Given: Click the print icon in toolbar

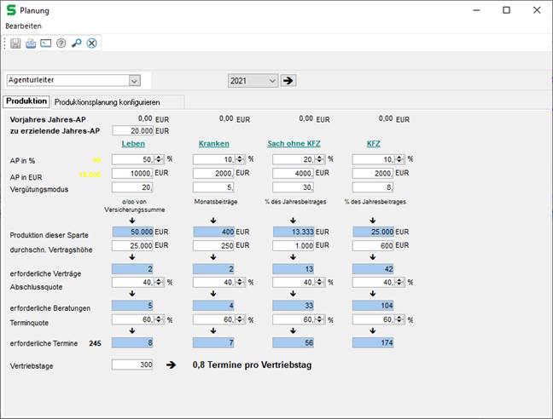Looking at the screenshot, I should coord(31,43).
